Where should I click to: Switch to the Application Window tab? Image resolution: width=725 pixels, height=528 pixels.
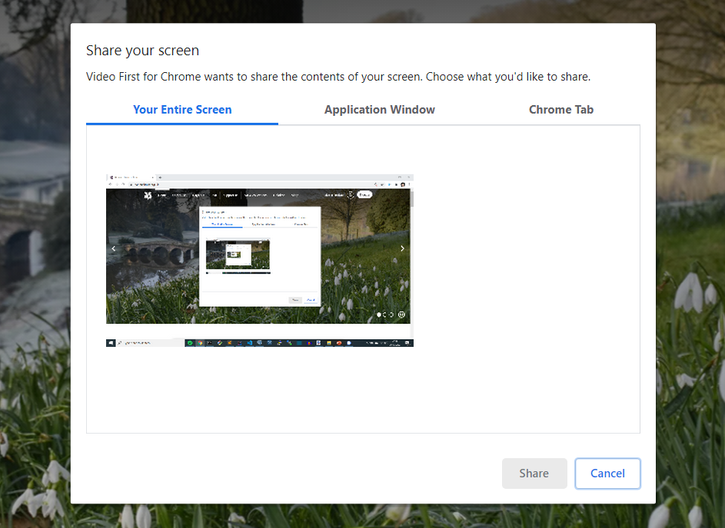[x=379, y=109]
